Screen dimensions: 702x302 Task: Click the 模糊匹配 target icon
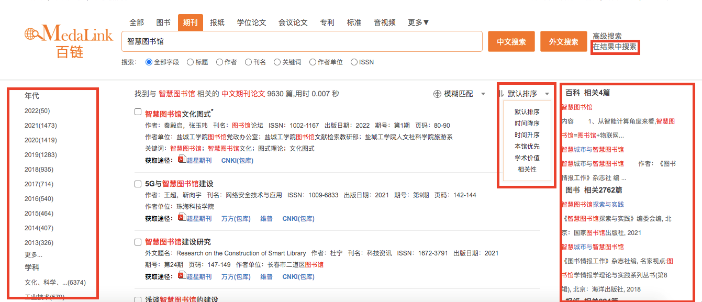coord(437,94)
